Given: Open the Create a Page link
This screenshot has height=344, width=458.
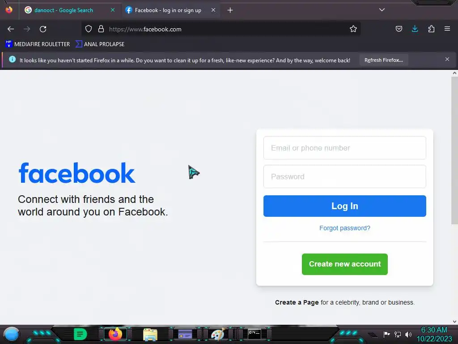Looking at the screenshot, I should [x=297, y=302].
